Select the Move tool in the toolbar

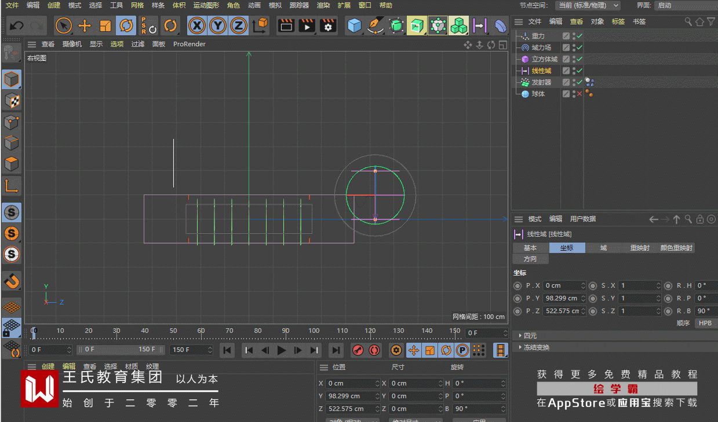click(85, 25)
